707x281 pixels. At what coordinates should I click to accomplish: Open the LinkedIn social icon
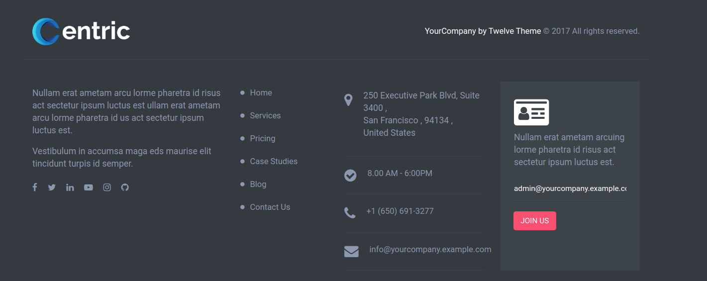tap(70, 187)
